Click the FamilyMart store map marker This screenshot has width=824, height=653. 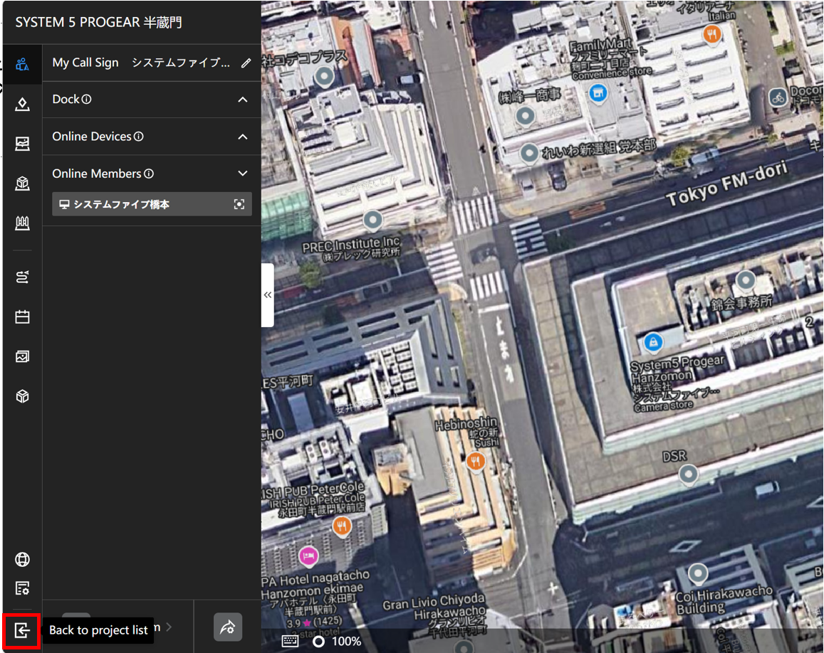598,94
